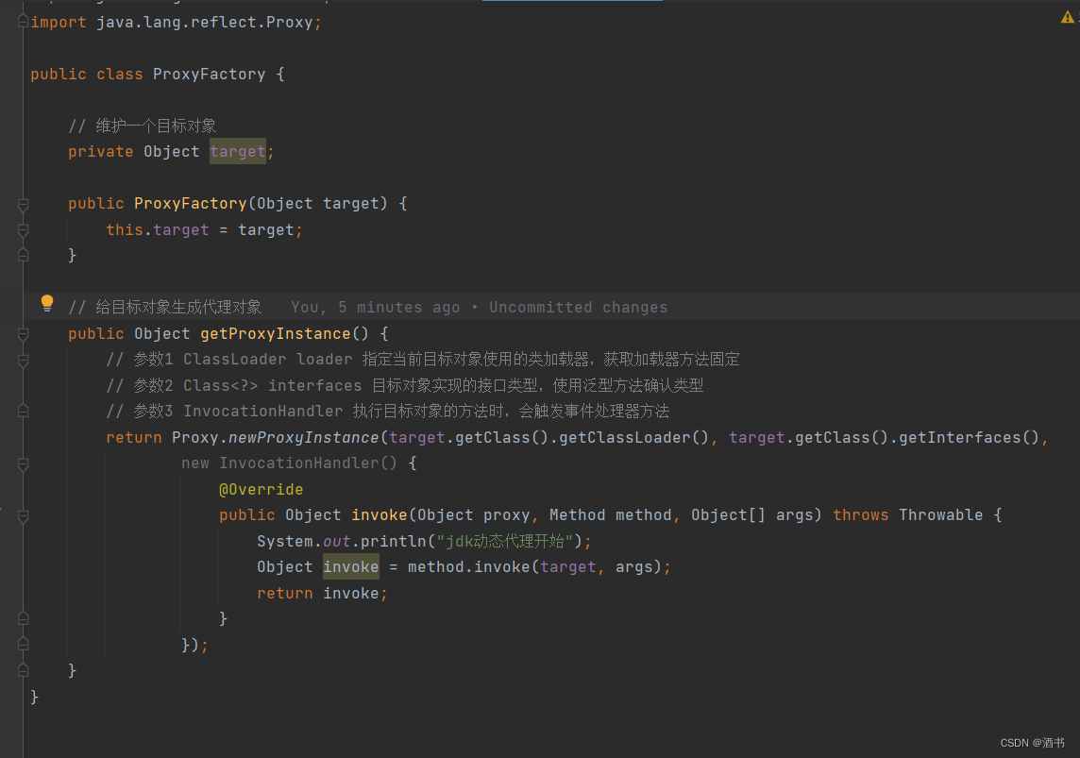Click the CSDN @酒书 watermark link

[1032, 743]
